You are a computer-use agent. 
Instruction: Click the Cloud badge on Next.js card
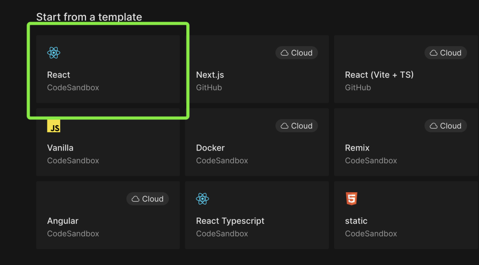297,52
